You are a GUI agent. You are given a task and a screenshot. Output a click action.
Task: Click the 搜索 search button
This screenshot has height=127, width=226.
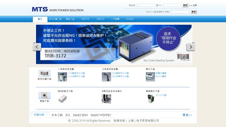(194, 12)
